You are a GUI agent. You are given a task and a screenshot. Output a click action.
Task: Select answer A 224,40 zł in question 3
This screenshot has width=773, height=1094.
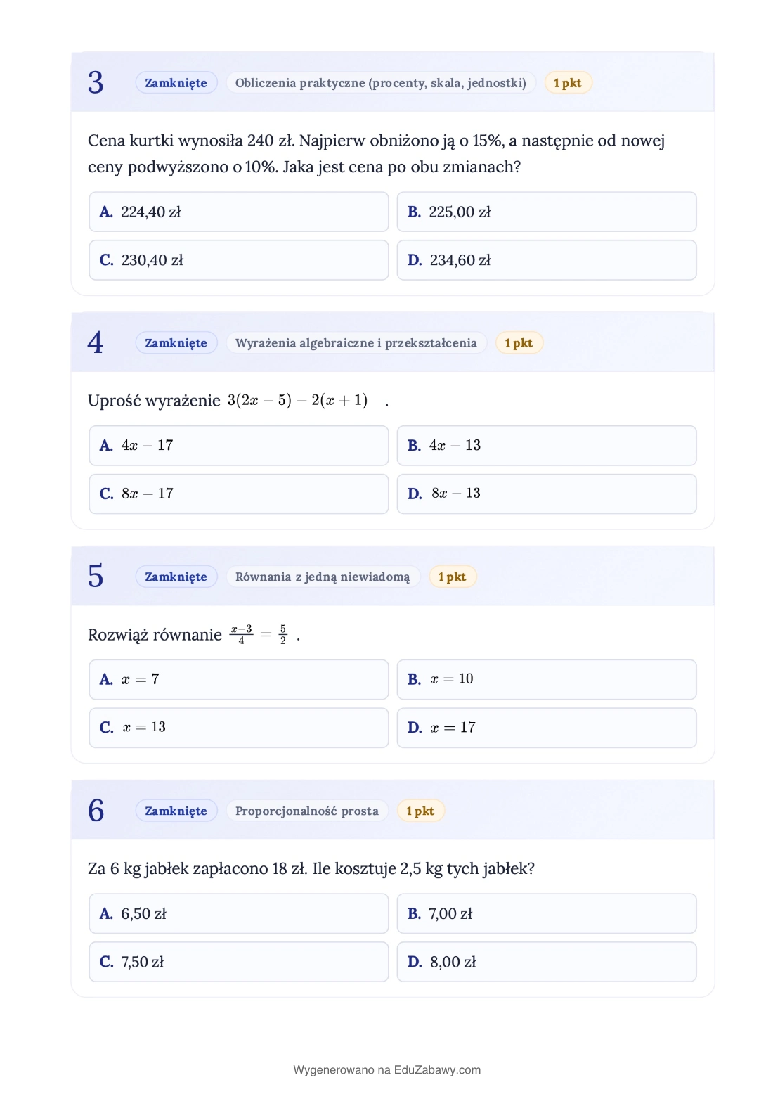click(238, 212)
